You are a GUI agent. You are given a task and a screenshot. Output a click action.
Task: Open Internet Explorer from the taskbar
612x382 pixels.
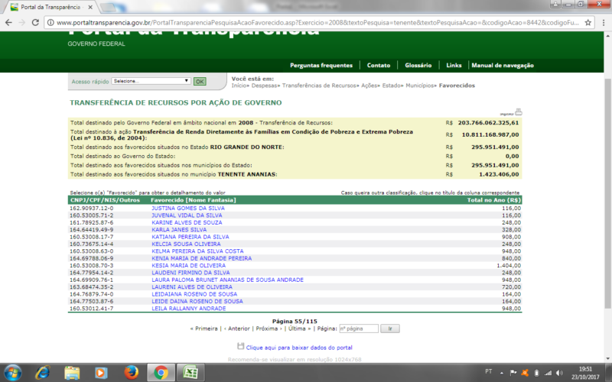pos(42,372)
